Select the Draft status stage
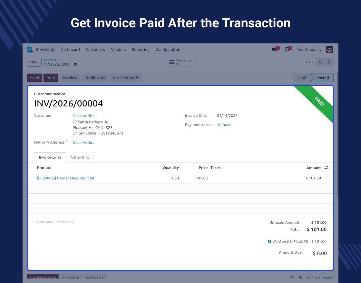This screenshot has width=361, height=283. coord(302,78)
